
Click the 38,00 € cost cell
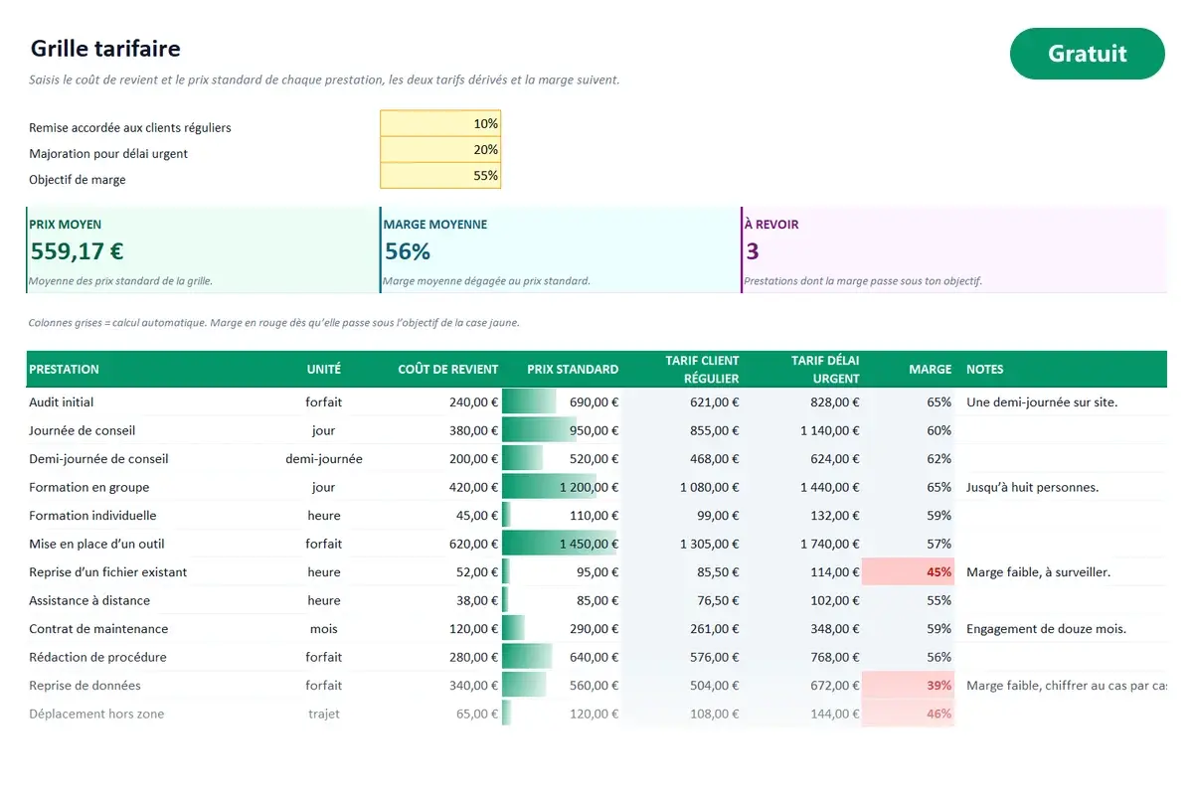477,600
